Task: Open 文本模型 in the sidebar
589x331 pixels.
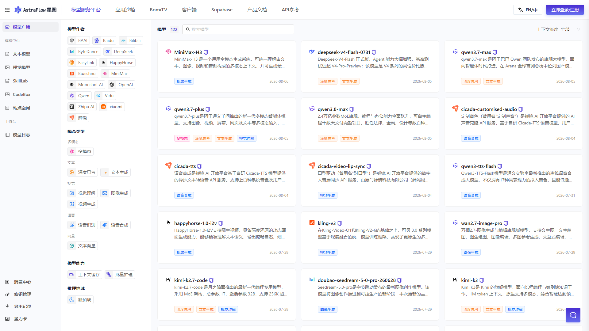Action: tap(30, 54)
